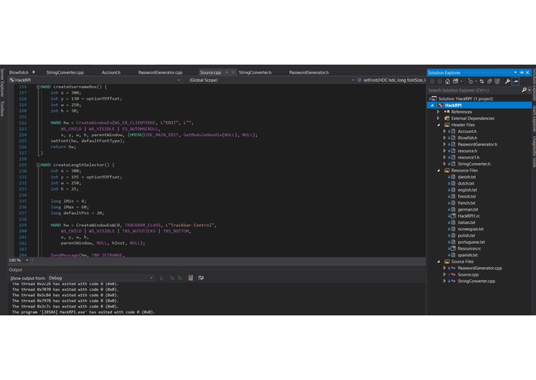This screenshot has width=536, height=380.
Task: Click Go to Next Message icon in Output
Action: pos(180,278)
